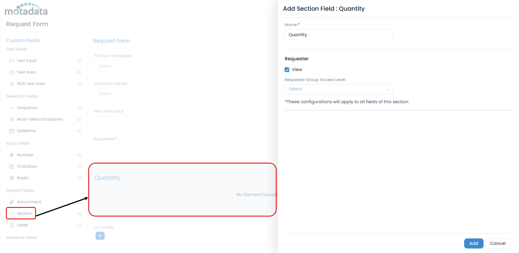Viewport: 519px width, 253px height.
Task: Click the Radio custom field item
Action: [22, 178]
